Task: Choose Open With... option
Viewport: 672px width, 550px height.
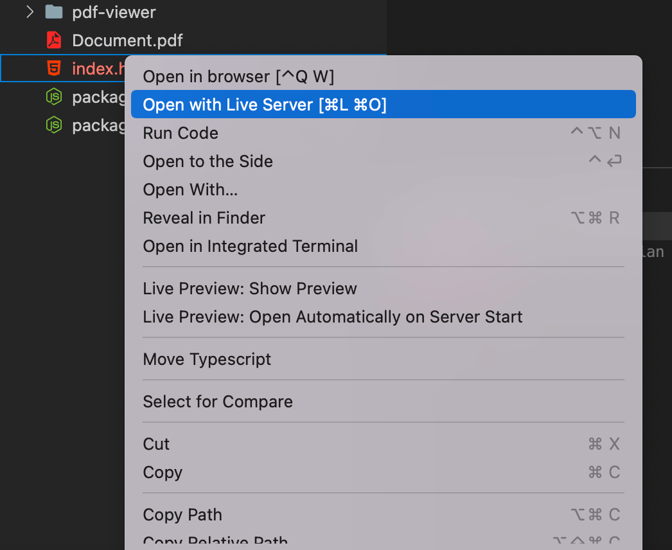Action: (383, 190)
